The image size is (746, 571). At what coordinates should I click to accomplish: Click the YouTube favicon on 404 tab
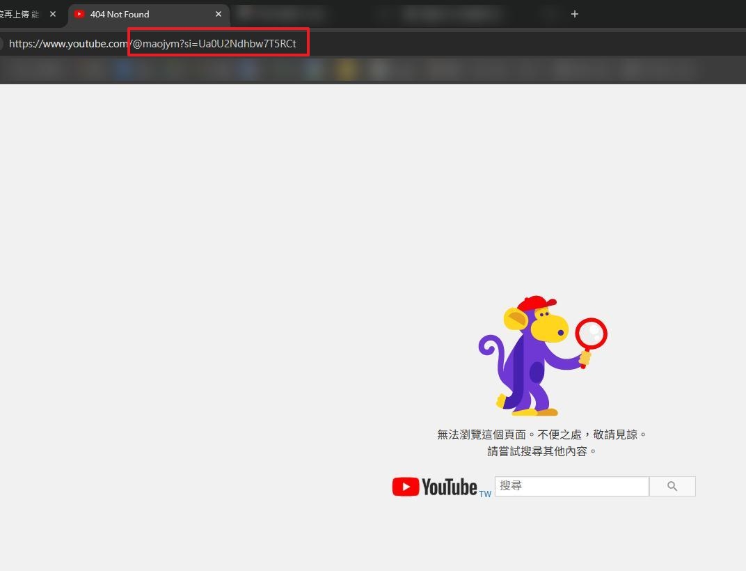pos(79,14)
